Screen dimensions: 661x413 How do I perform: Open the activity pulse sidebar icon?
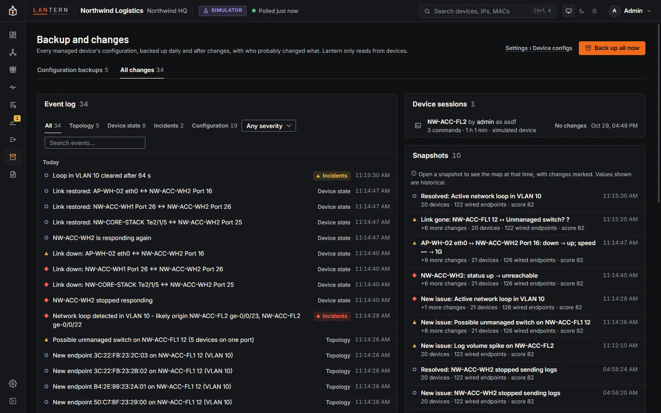point(13,87)
